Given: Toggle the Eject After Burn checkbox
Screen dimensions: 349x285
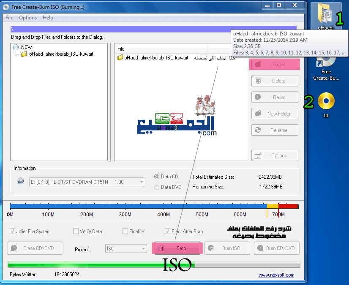Looking at the screenshot, I should pyautogui.click(x=167, y=231).
